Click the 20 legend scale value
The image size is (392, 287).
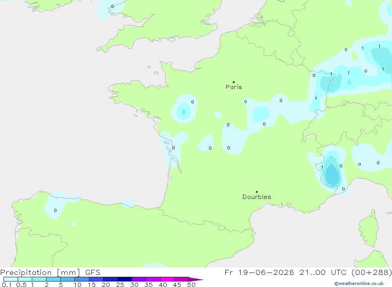pos(106,285)
